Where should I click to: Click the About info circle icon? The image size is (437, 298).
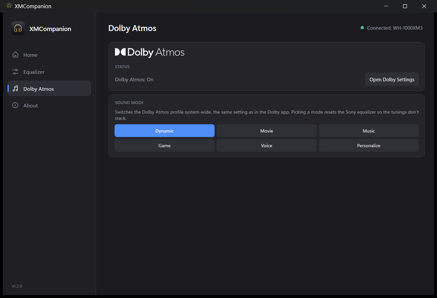(15, 105)
